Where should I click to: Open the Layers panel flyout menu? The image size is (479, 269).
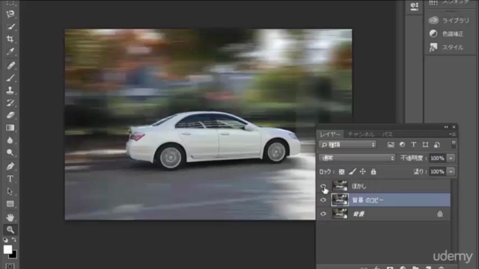[452, 134]
